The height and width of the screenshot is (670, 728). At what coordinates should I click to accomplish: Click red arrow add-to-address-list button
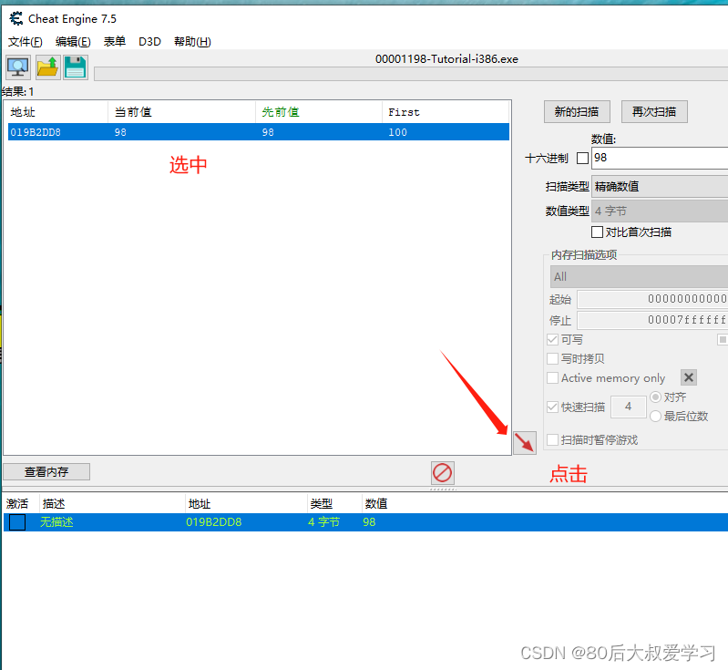coord(525,443)
